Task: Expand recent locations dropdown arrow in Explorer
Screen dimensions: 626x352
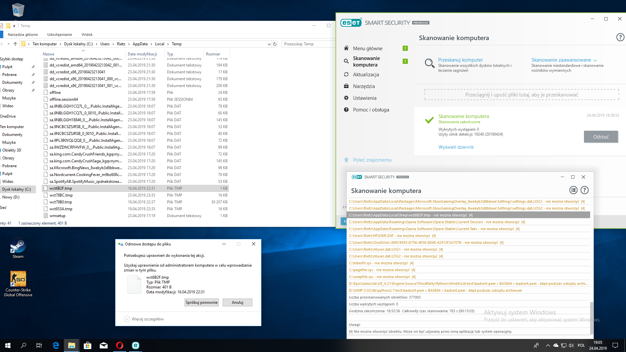Action: (8, 44)
